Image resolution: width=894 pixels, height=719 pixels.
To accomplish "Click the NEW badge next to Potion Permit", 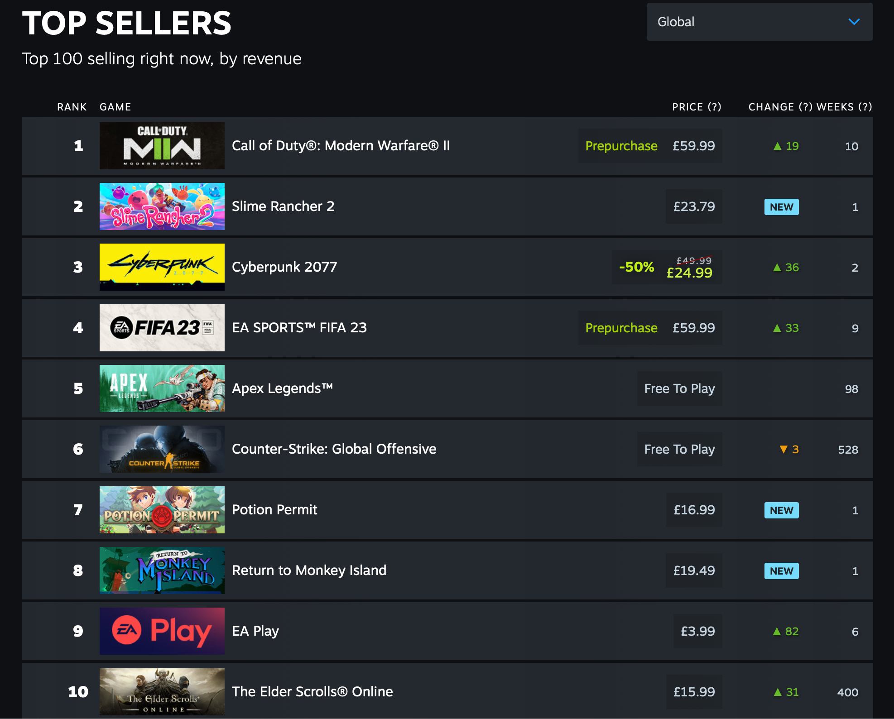I will [781, 510].
